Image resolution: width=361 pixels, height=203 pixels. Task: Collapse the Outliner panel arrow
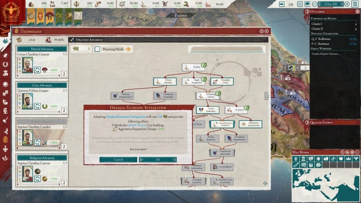[x=307, y=12]
